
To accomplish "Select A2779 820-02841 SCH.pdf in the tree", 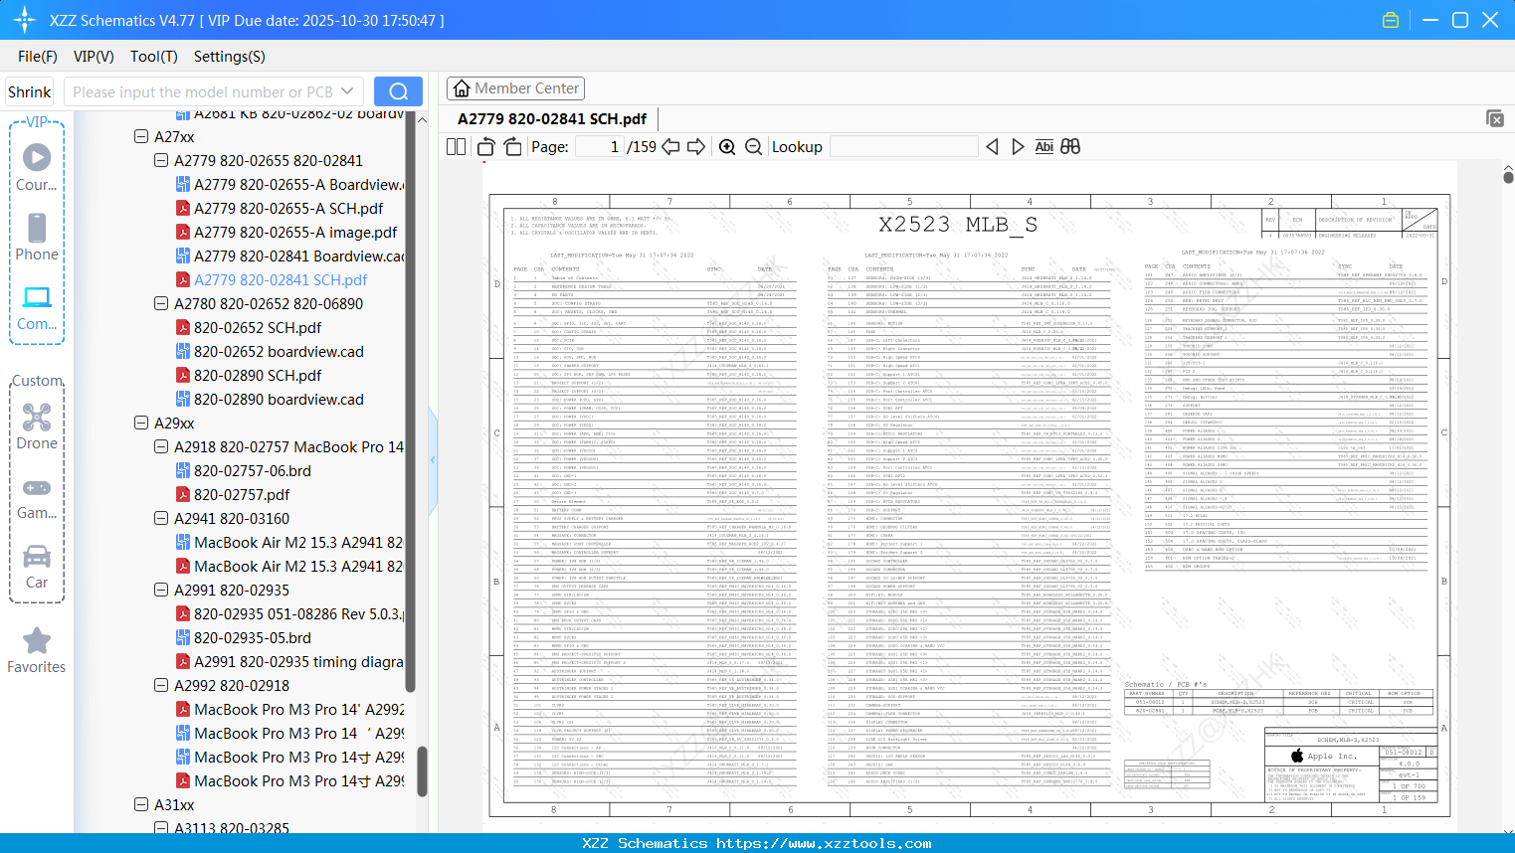I will [281, 279].
